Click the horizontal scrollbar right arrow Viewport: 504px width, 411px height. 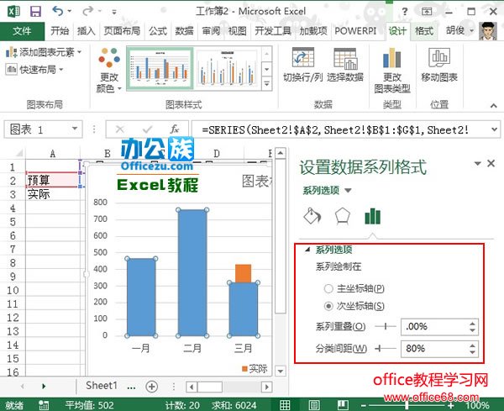266,387
